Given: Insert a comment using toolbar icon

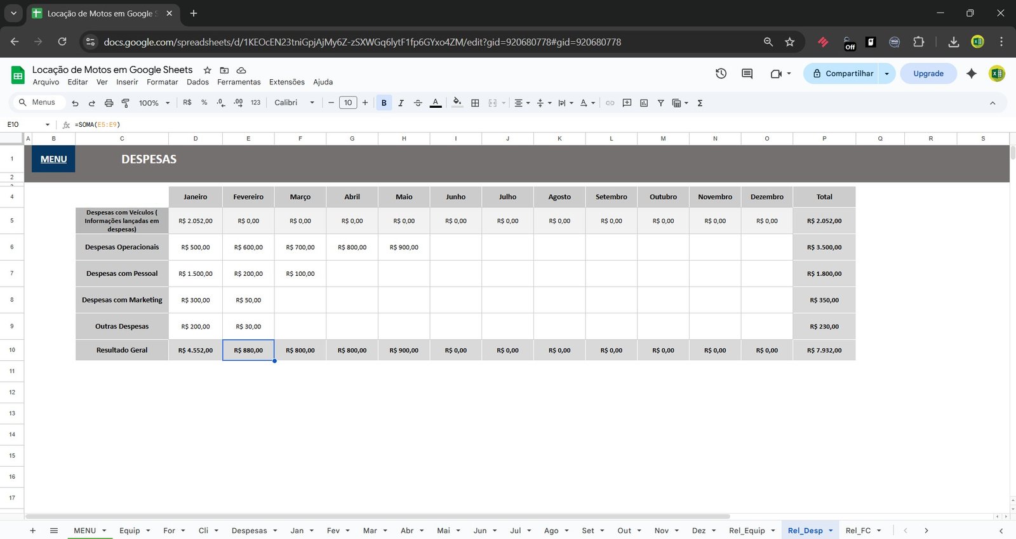Looking at the screenshot, I should pos(627,103).
